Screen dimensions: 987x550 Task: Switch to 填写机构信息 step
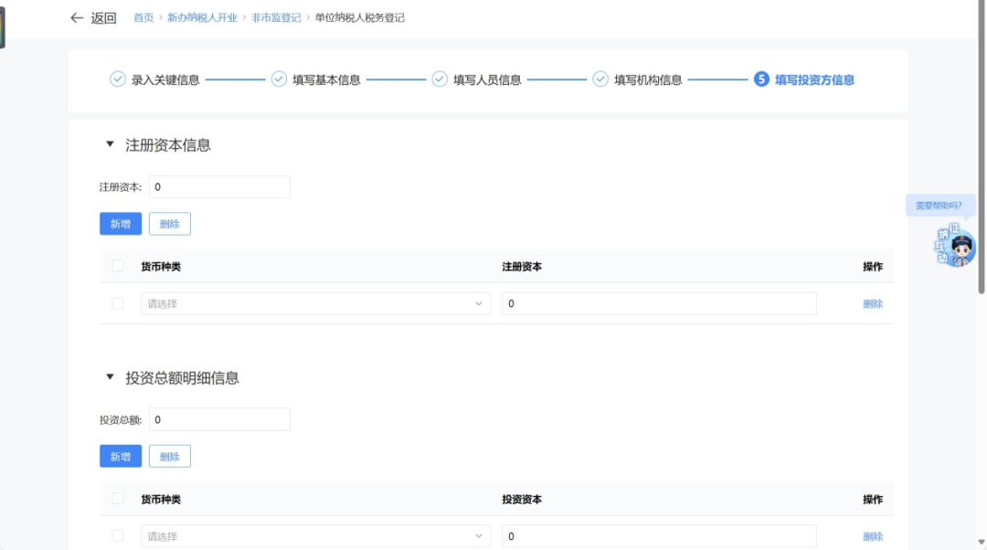coord(648,79)
